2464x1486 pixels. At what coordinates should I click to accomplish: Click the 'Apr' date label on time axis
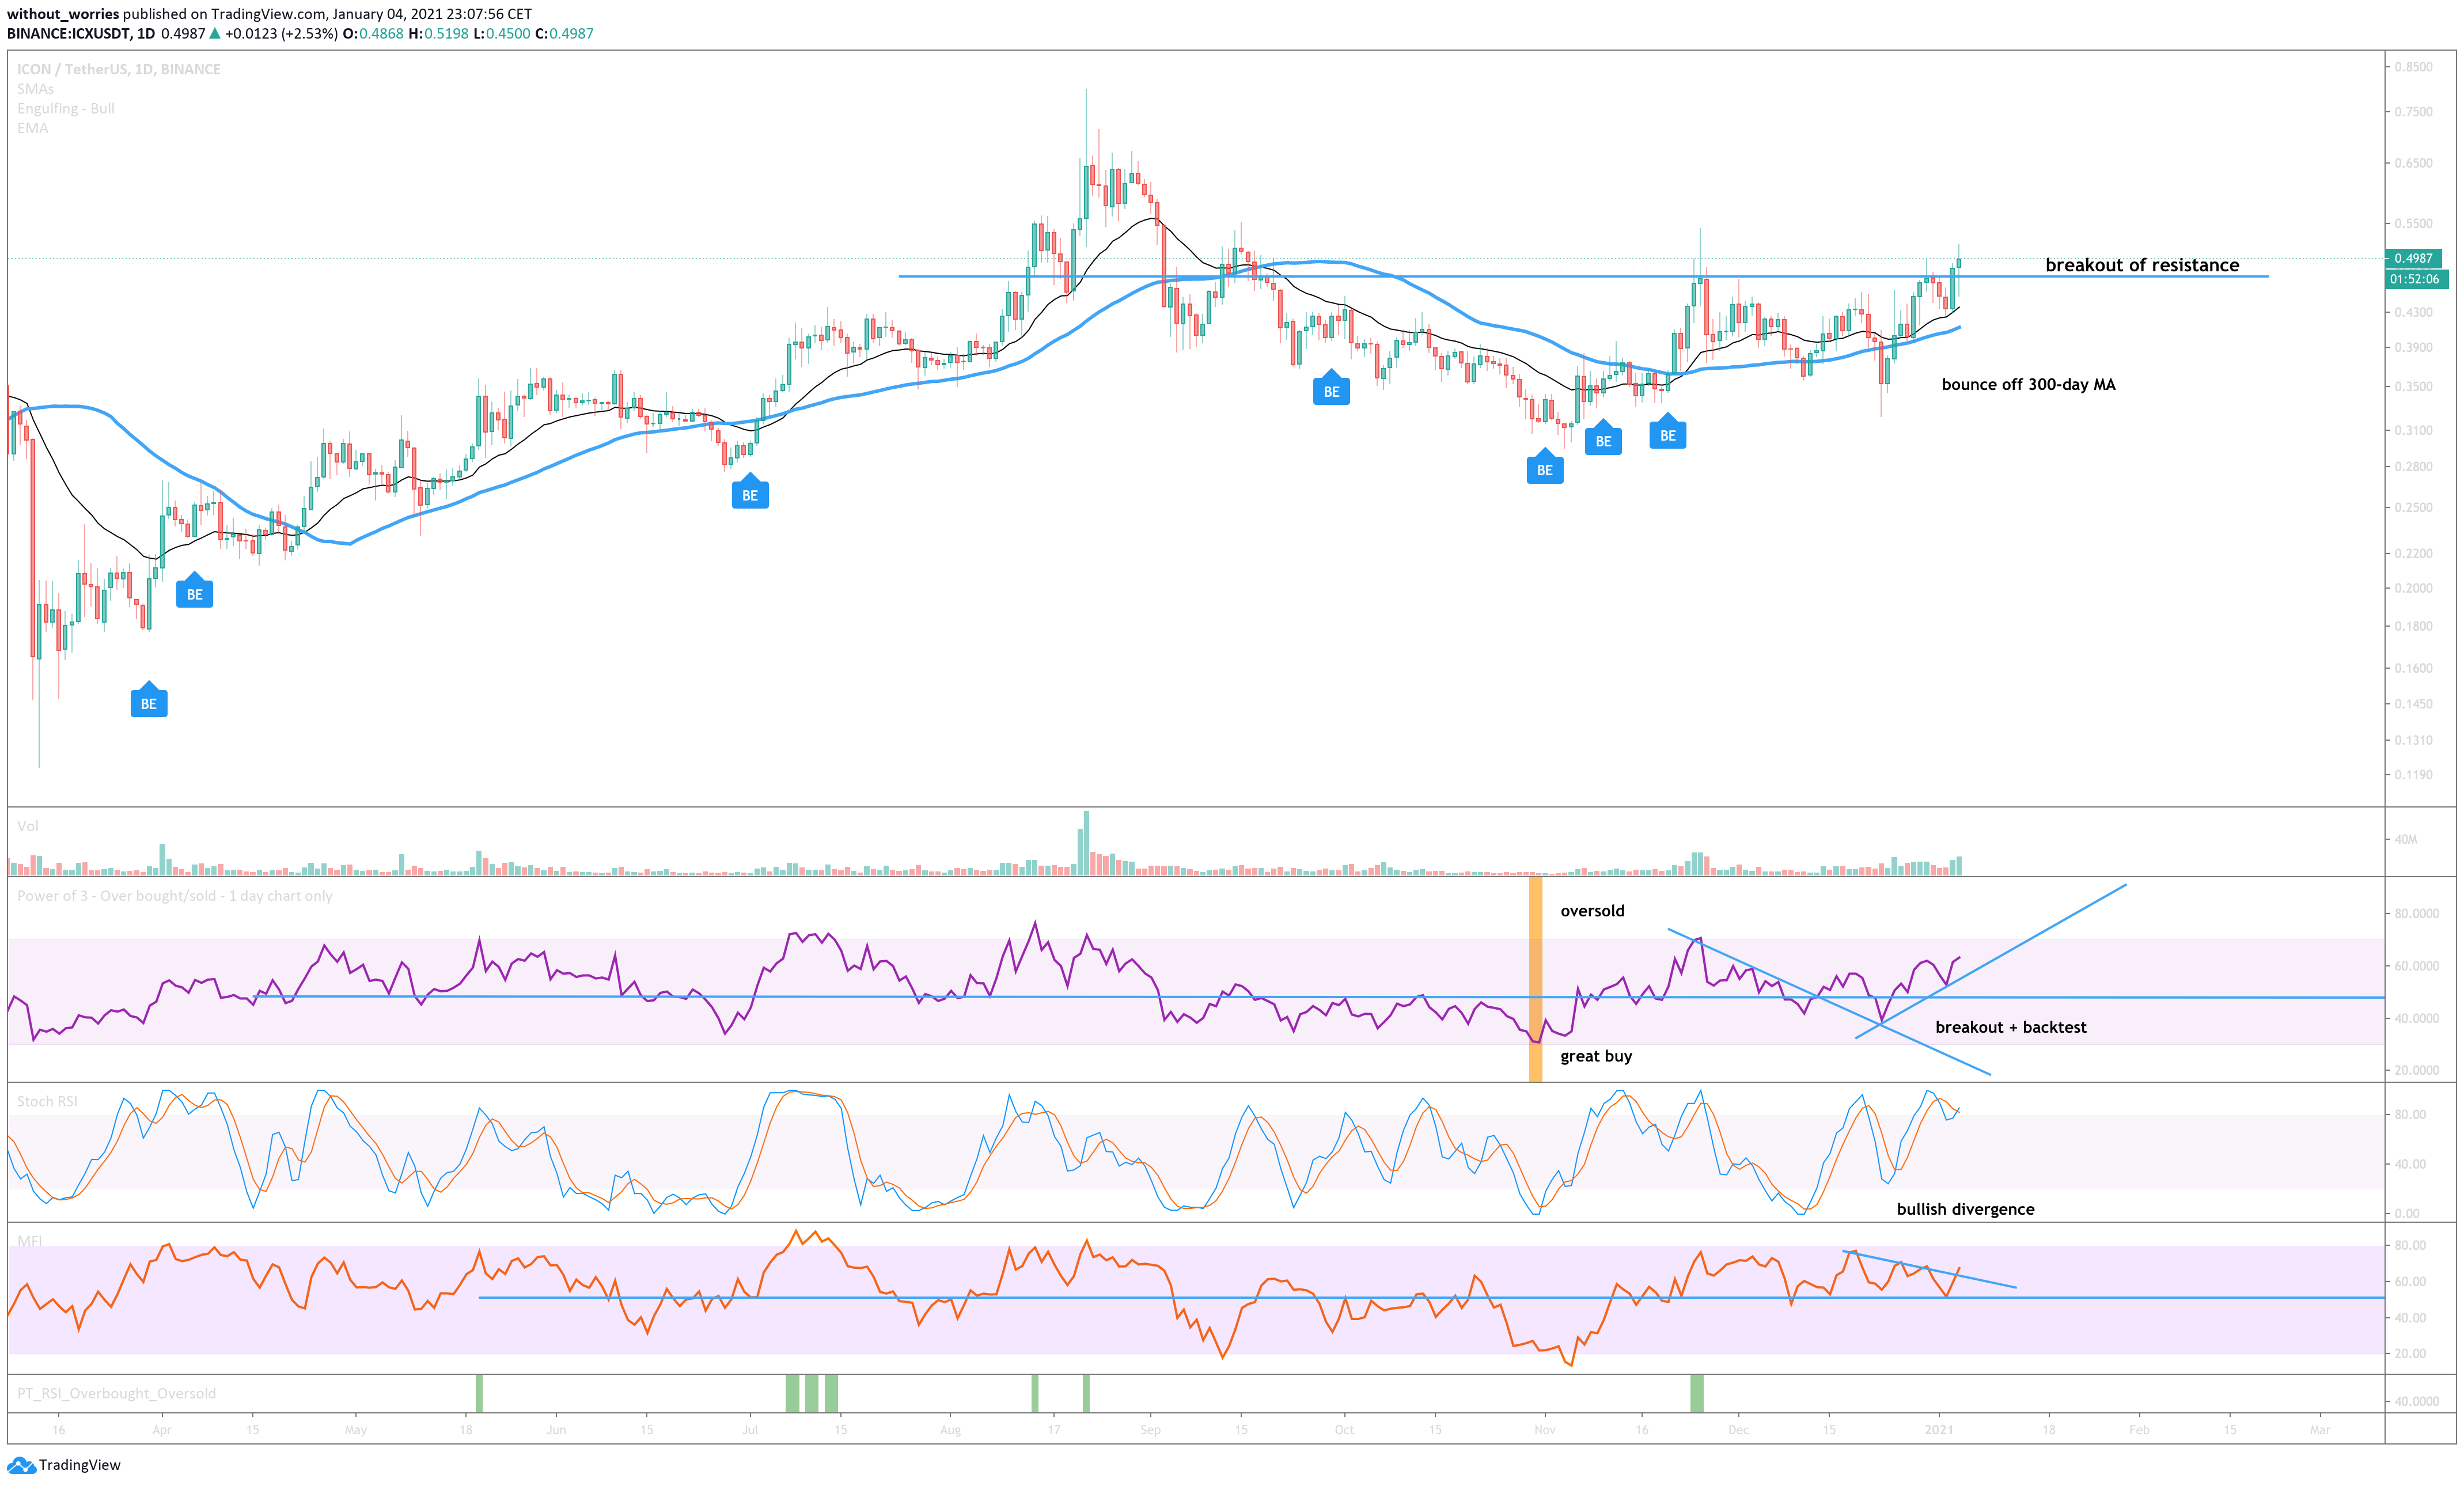pos(162,1430)
